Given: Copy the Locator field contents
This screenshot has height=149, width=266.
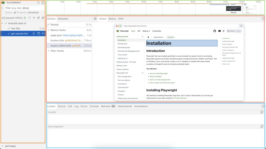Looking at the screenshot, I should coord(262,112).
